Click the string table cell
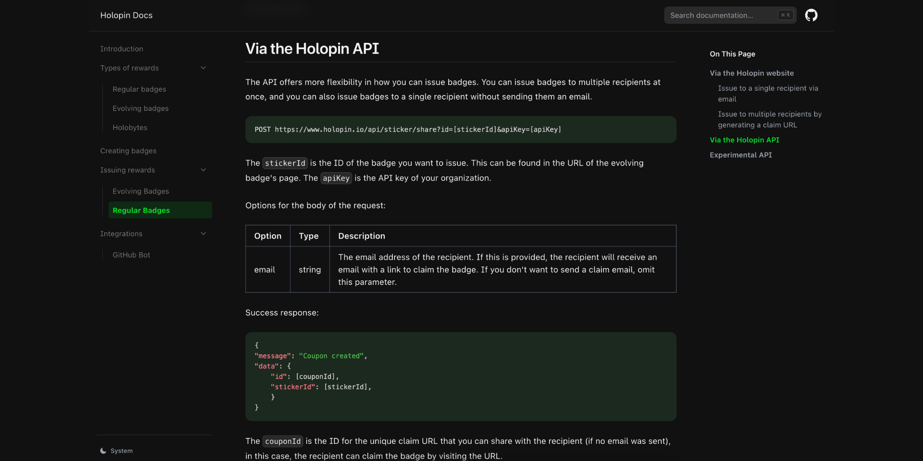This screenshot has width=923, height=461. [x=310, y=270]
